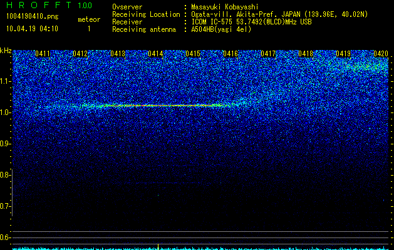Image resolution: width=394 pixels, height=250 pixels.
Task: Click the Ovserver field label
Action: 127,7
